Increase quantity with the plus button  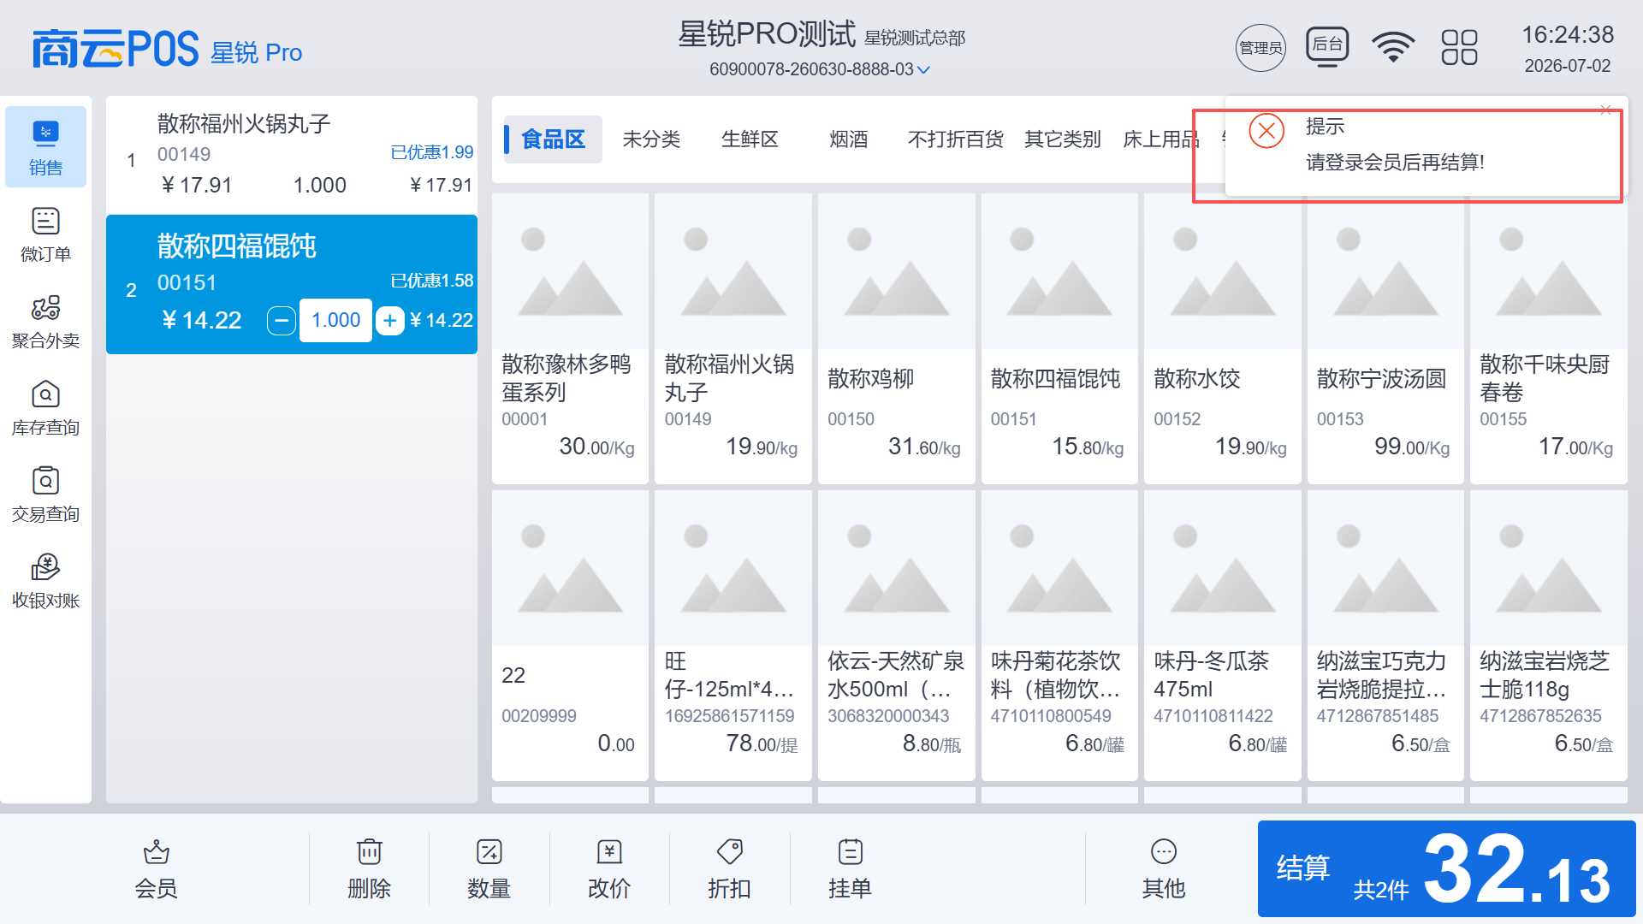click(390, 320)
